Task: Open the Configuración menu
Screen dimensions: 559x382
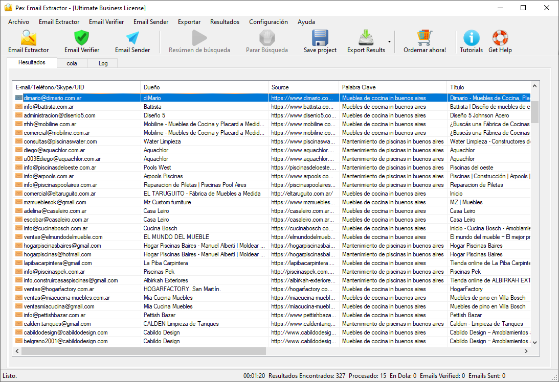Action: 268,22
